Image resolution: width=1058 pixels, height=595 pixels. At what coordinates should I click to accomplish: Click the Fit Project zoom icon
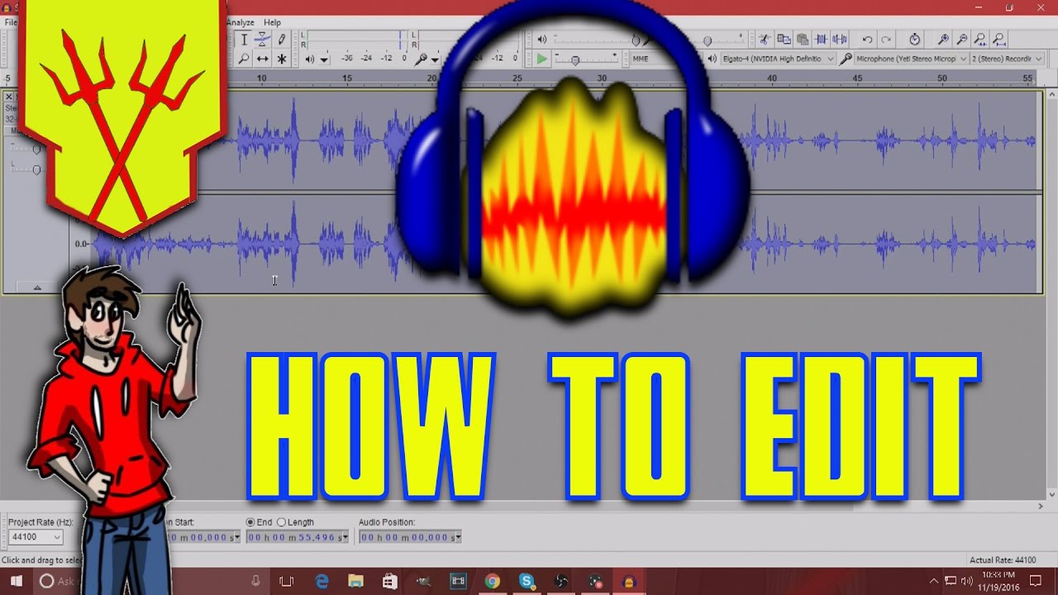1000,40
